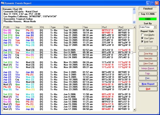Open the Sort By Date/Time dropdown

155,27
